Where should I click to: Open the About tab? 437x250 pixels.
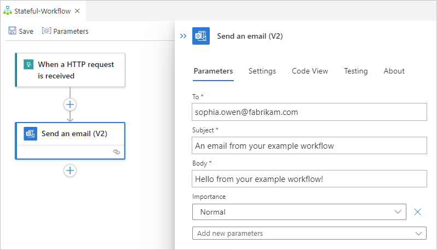(x=394, y=71)
